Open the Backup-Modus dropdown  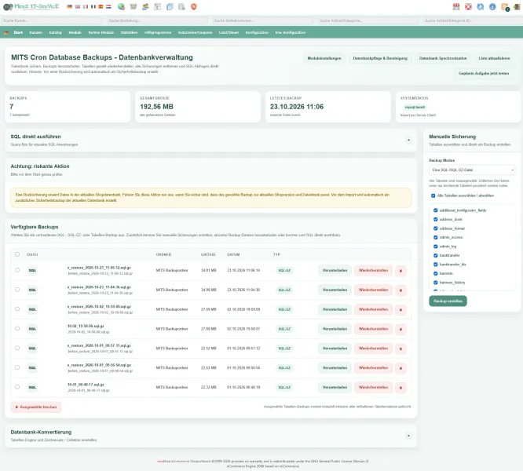pyautogui.click(x=472, y=170)
